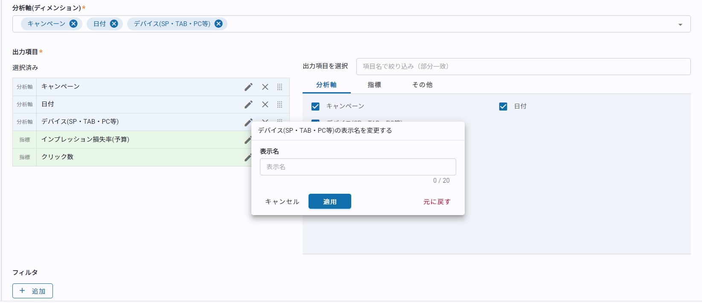Select the 分析軸 tab
Screen dimensions: 702x303
pyautogui.click(x=326, y=85)
